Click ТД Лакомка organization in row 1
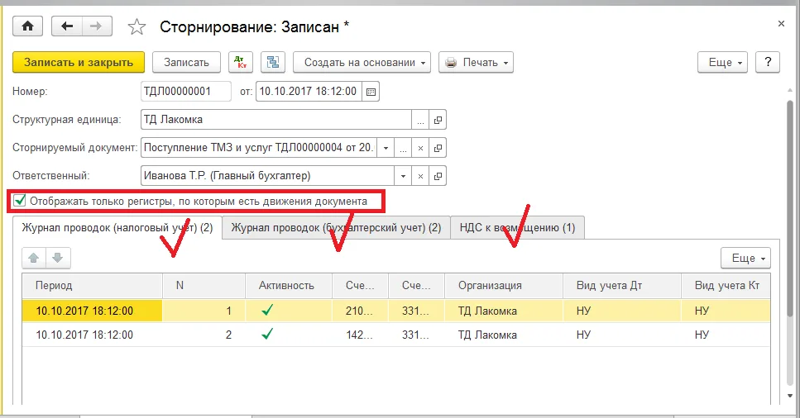The height and width of the screenshot is (418, 800). (504, 311)
